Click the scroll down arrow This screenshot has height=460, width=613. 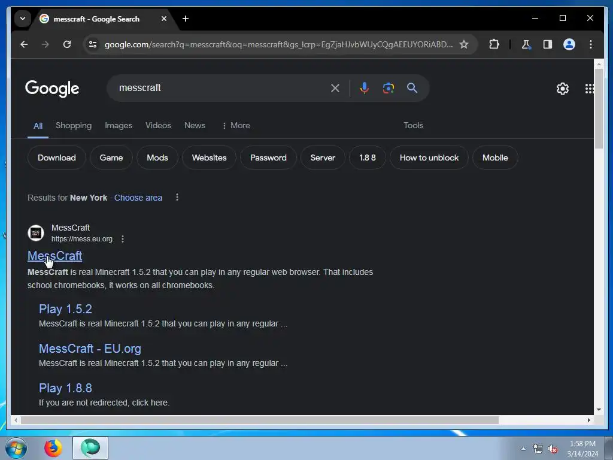599,410
